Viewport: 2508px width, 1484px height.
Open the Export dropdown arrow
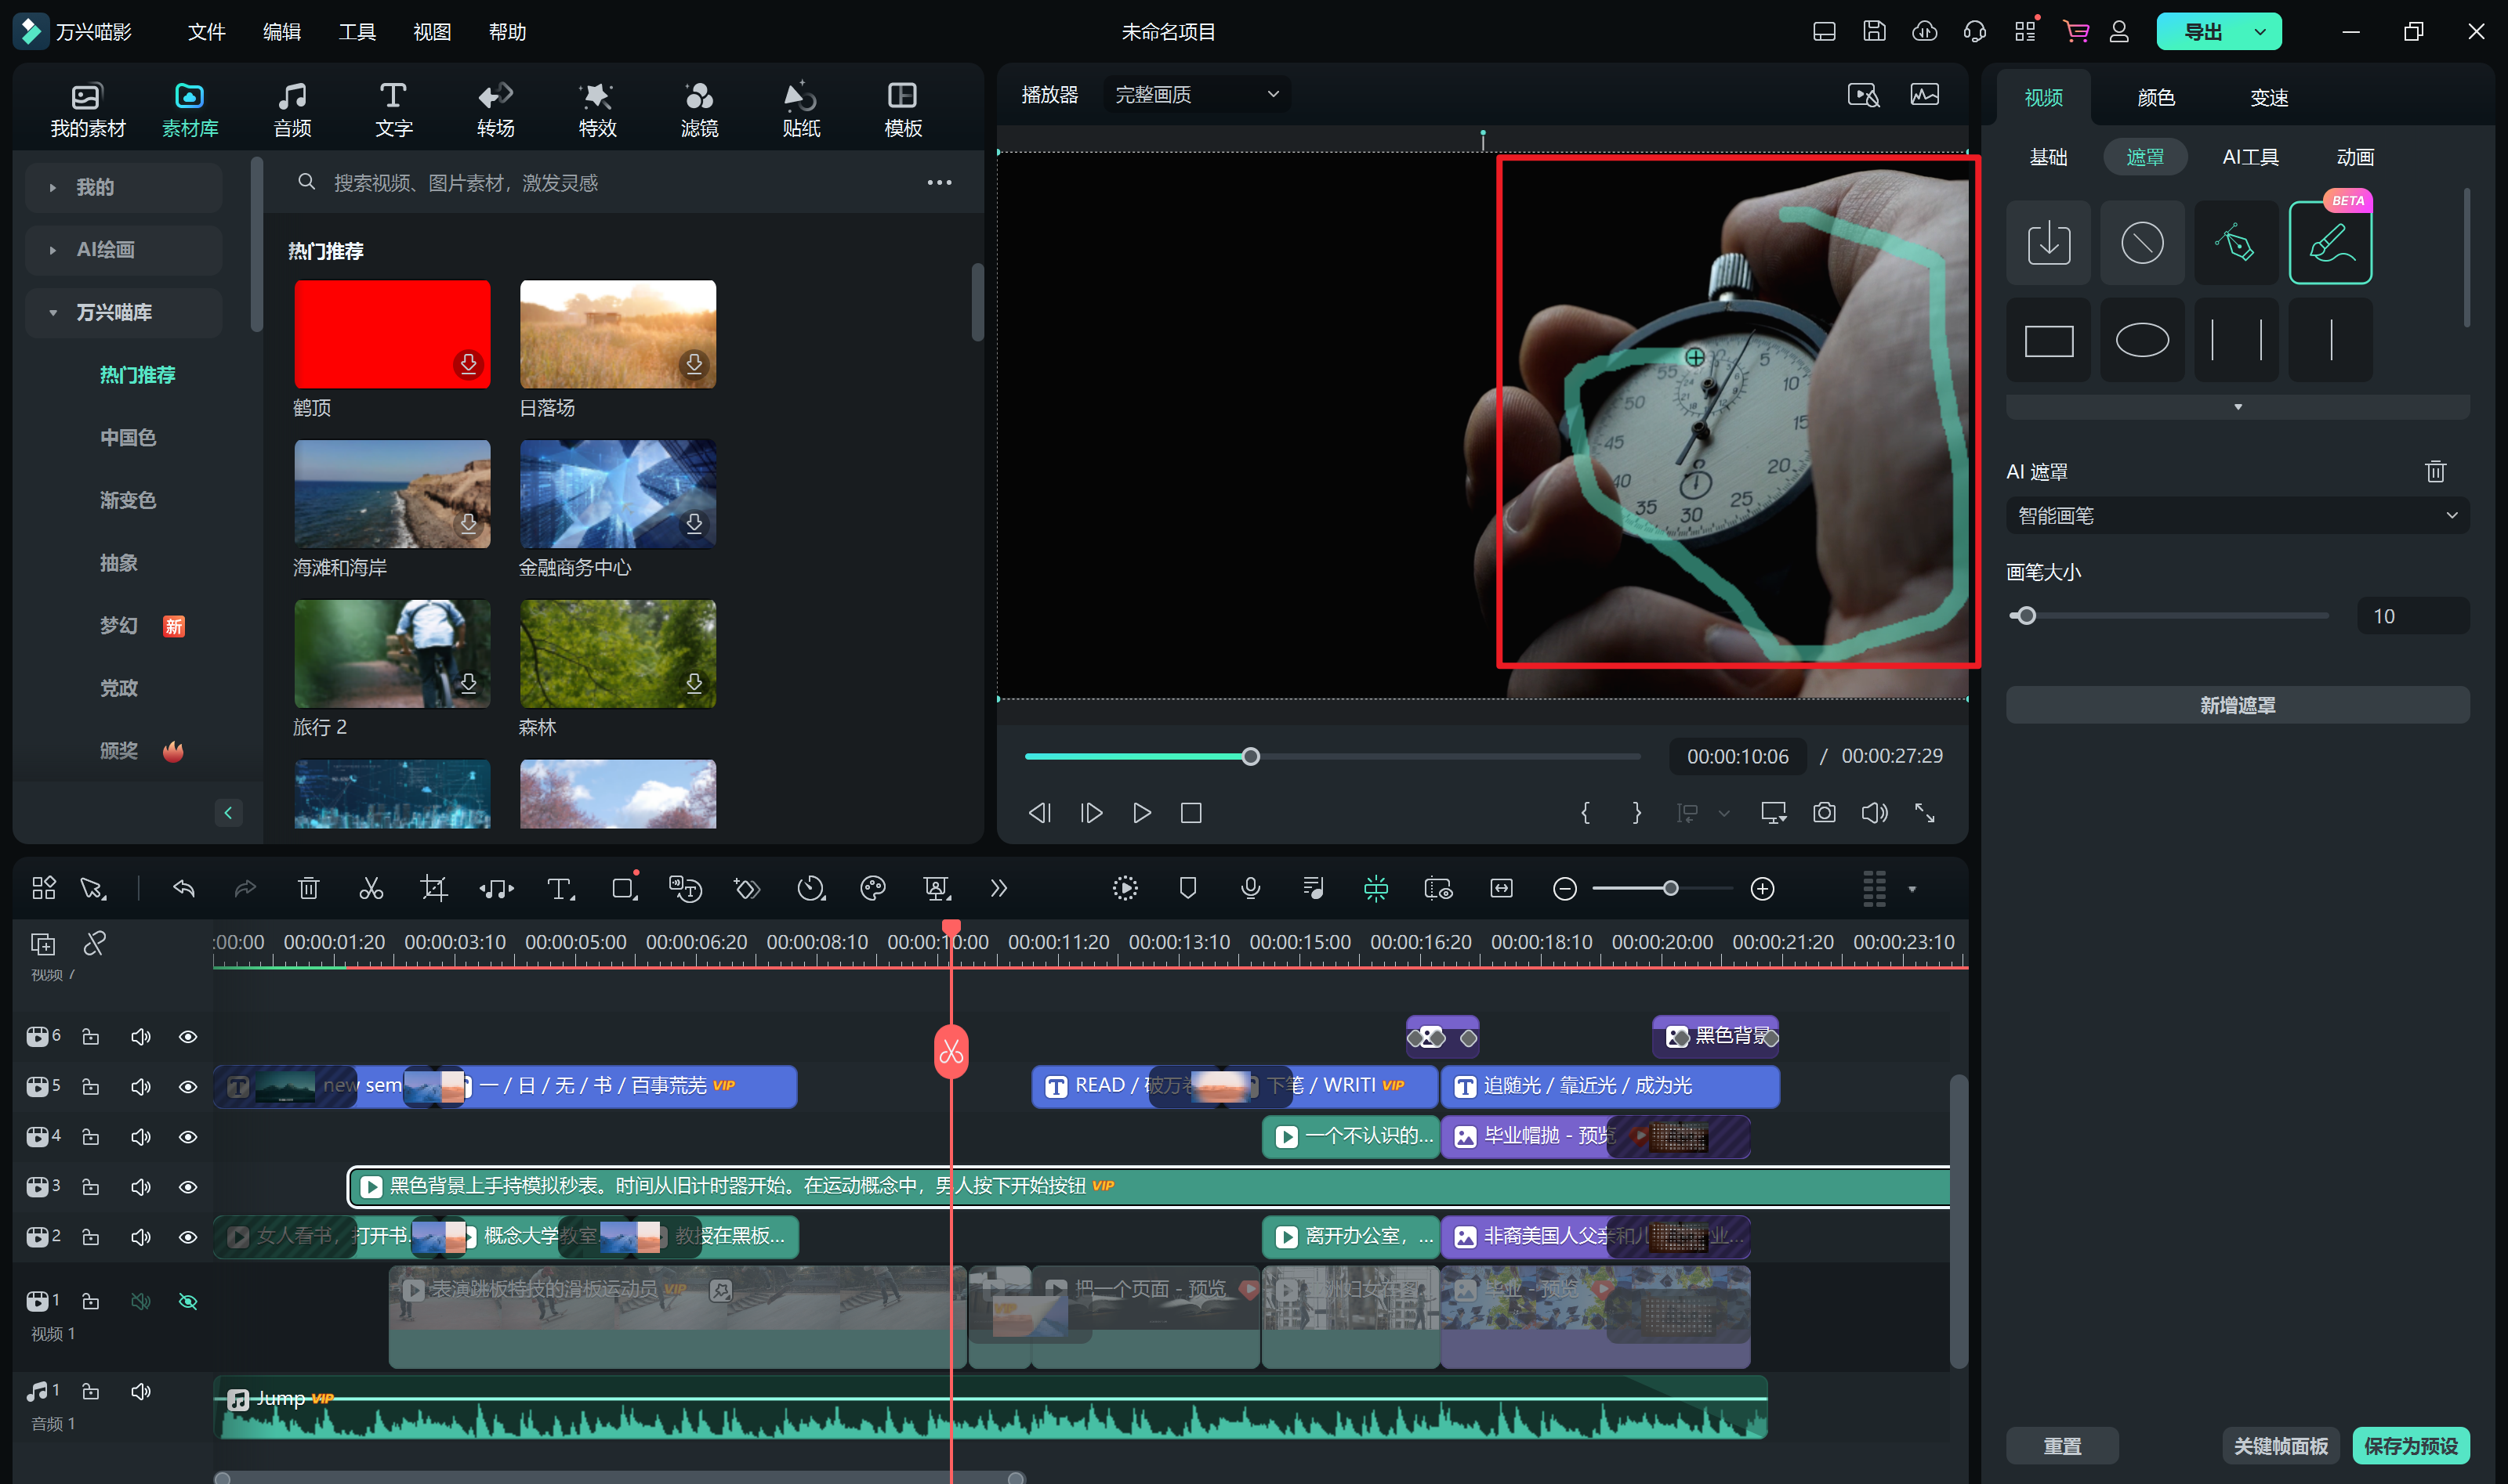tap(2260, 32)
